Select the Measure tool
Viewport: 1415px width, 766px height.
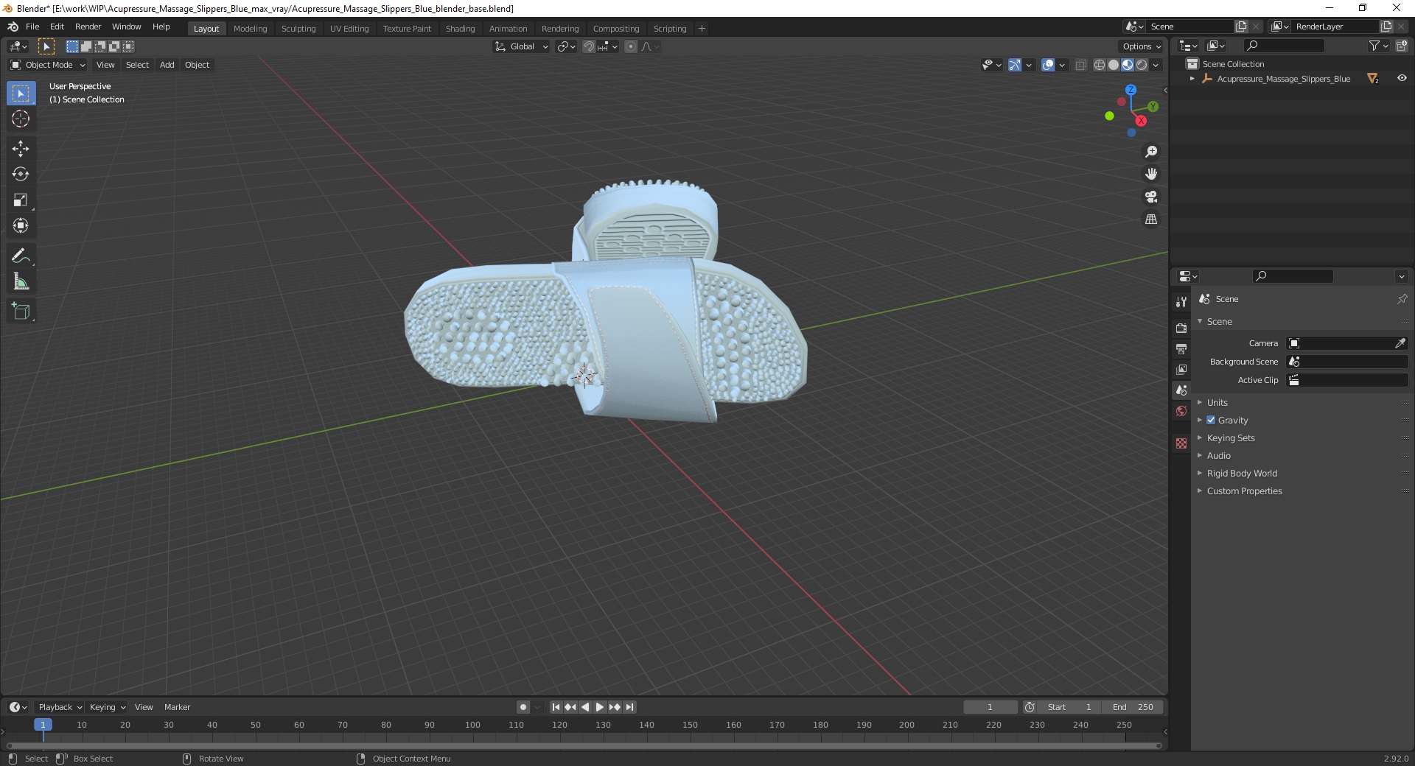coord(21,282)
